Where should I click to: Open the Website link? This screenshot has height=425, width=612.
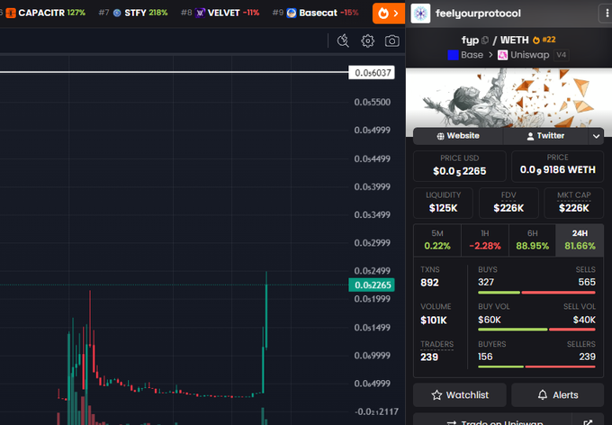point(458,136)
